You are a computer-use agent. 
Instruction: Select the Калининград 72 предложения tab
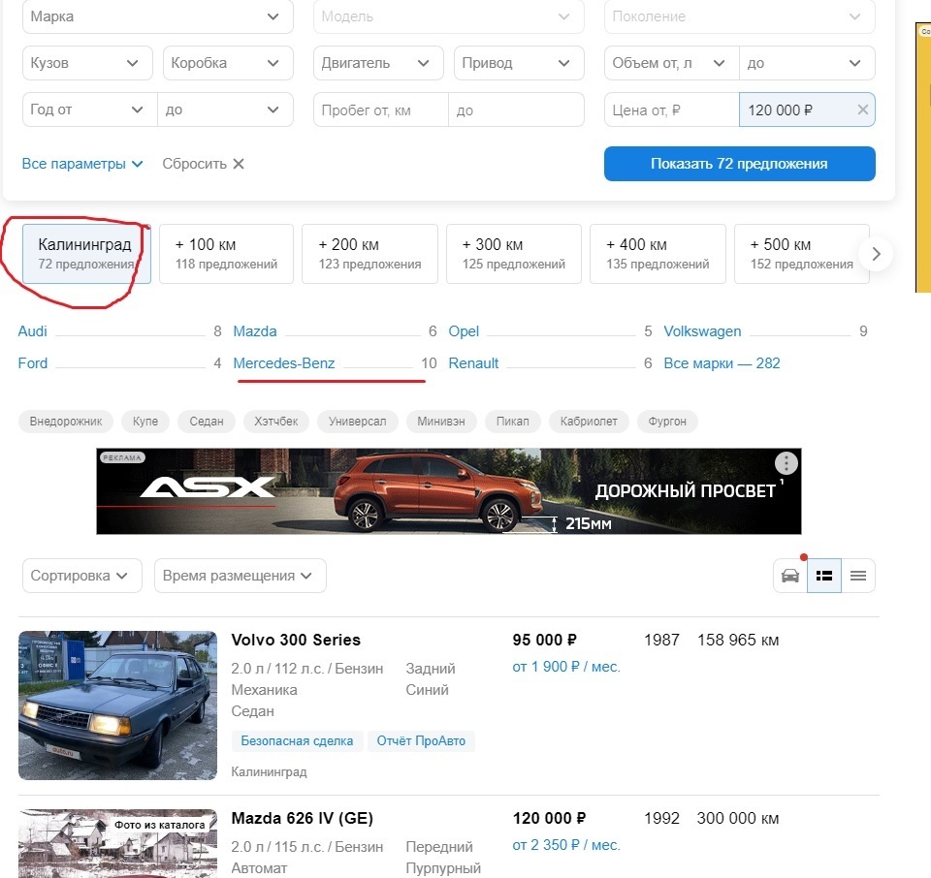[86, 254]
